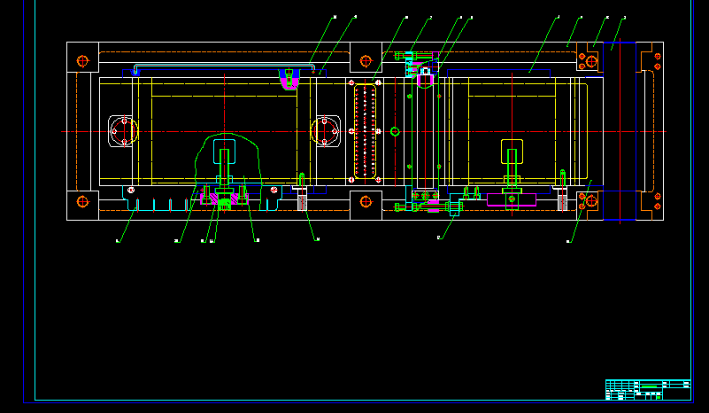
Task: Click the leftmost oval flange with red holes
Action: point(124,132)
